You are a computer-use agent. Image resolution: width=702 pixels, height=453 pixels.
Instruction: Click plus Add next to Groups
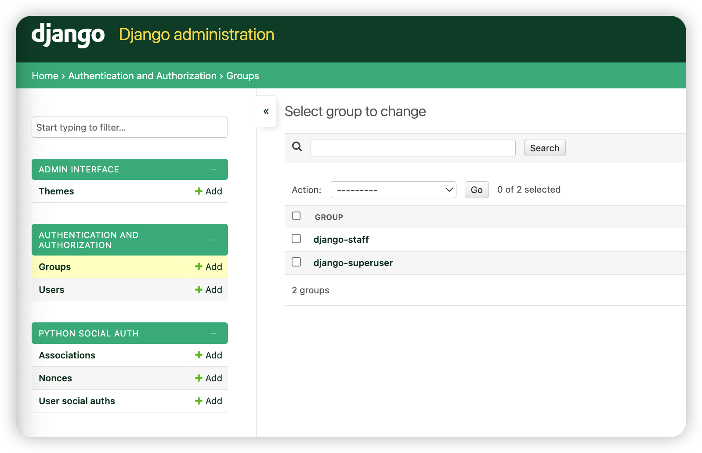tap(209, 267)
